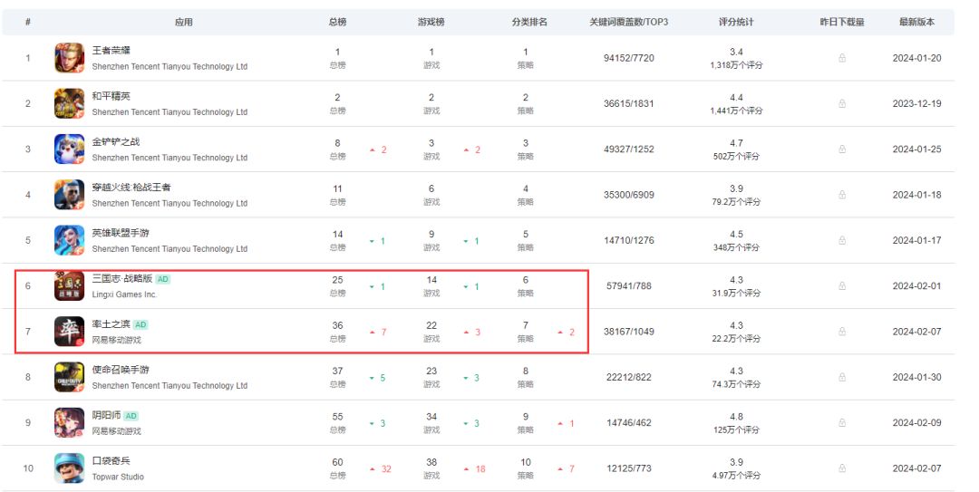The width and height of the screenshot is (979, 492).
Task: Open the 王者荣耀 app icon
Action: point(69,58)
